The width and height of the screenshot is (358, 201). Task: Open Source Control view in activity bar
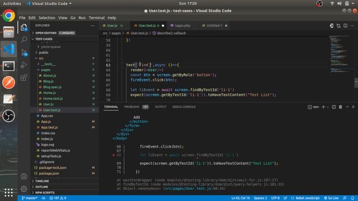pos(24,52)
